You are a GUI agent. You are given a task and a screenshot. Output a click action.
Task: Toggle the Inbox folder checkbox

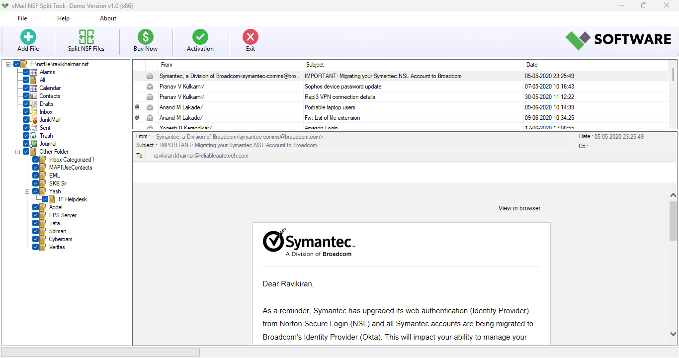[26, 112]
